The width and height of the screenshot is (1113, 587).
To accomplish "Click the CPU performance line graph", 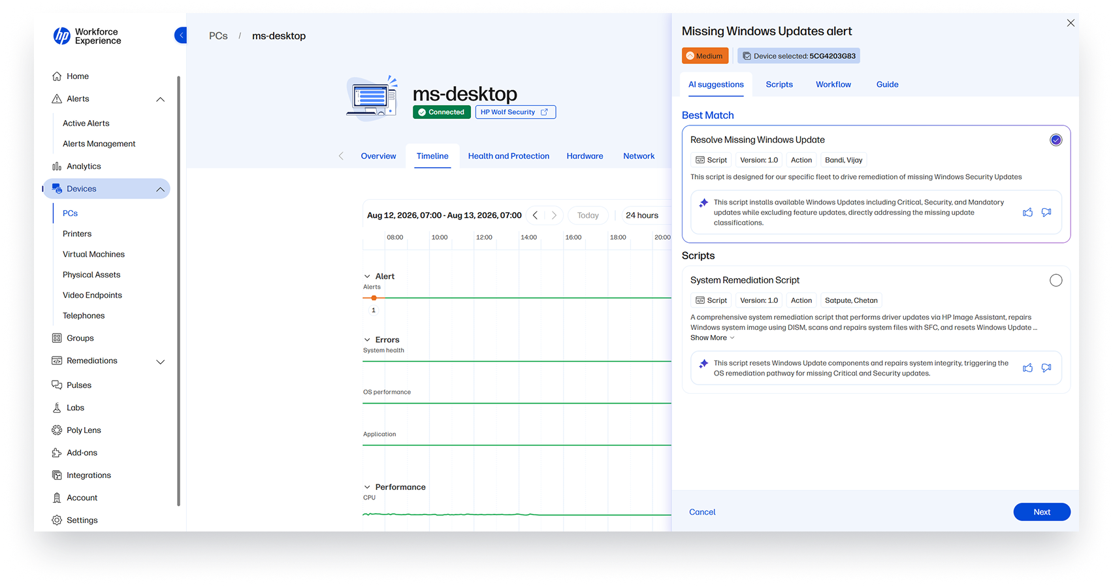I will 517,515.
